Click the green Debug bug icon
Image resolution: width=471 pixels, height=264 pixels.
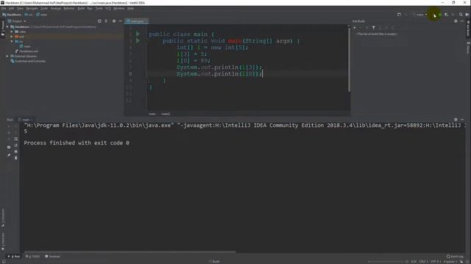(x=440, y=15)
